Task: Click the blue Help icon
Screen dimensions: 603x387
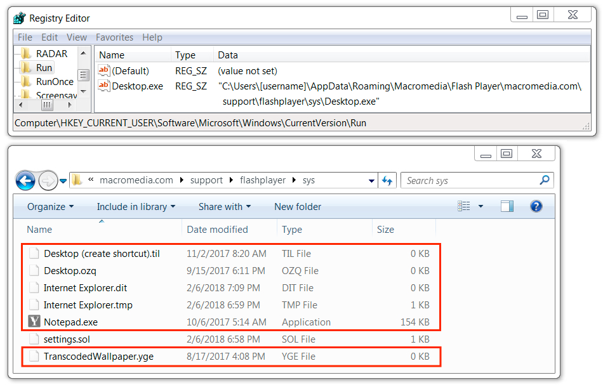Action: click(536, 206)
